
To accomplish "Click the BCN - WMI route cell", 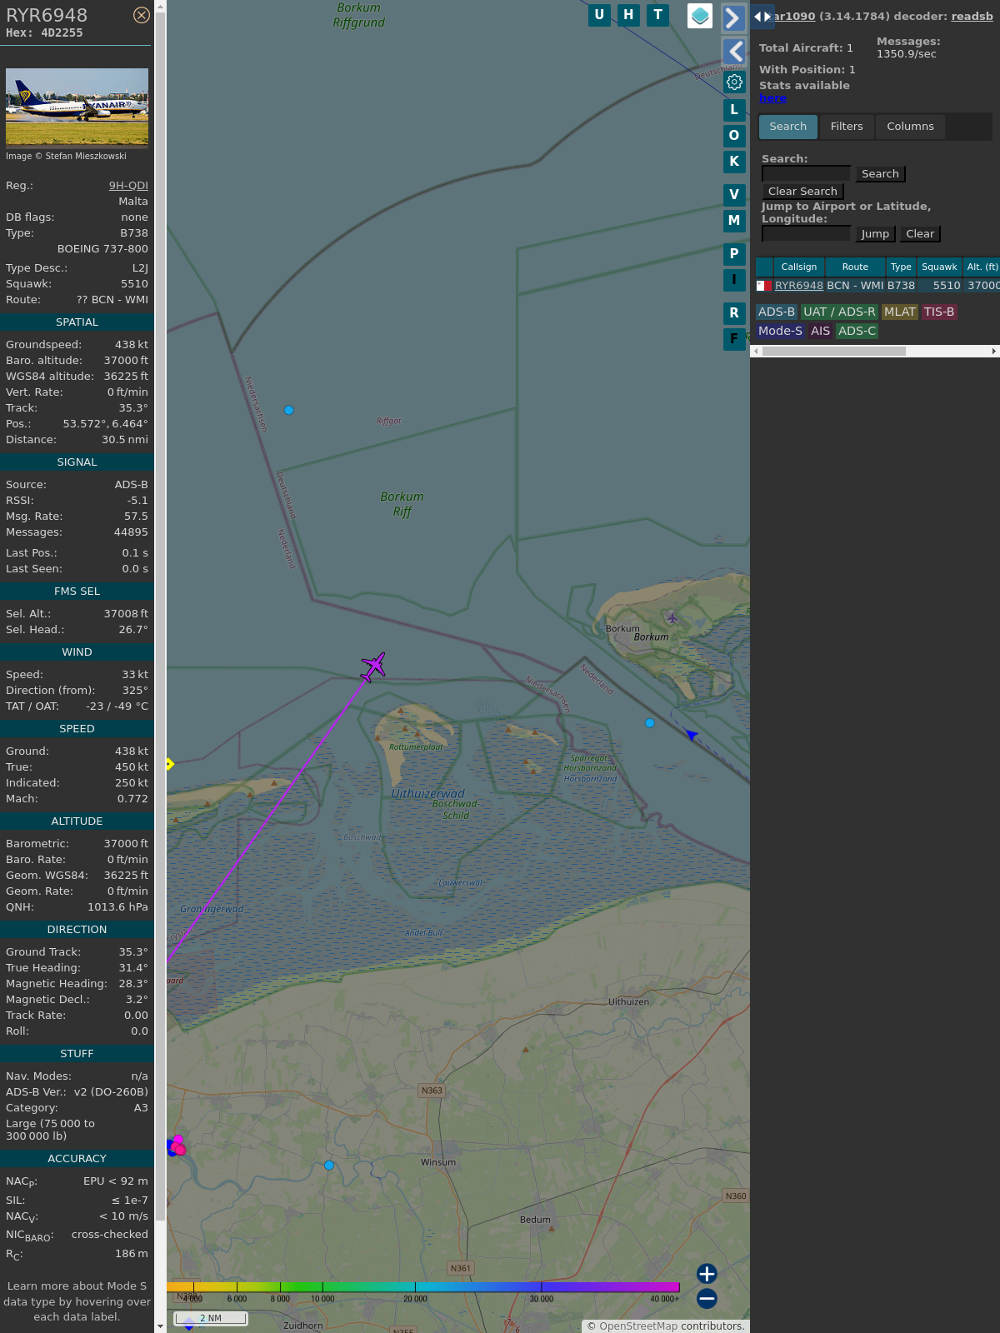I will (x=855, y=285).
